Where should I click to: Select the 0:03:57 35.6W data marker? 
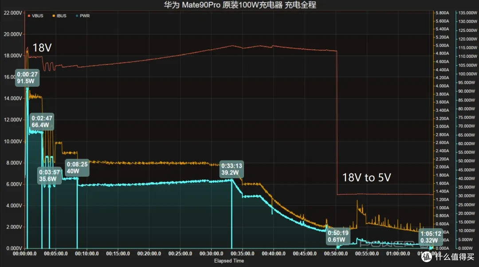point(49,176)
